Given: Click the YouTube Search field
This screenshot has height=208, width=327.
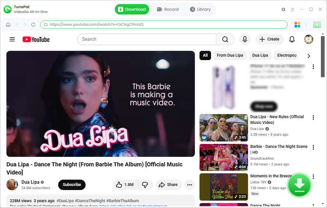Looking at the screenshot, I should point(147,39).
